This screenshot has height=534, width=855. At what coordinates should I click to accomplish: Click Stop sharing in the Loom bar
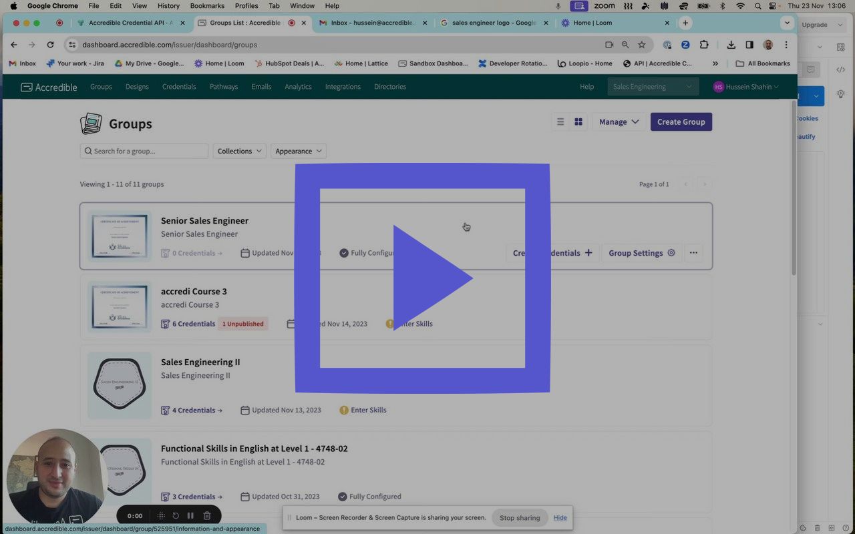pos(520,518)
